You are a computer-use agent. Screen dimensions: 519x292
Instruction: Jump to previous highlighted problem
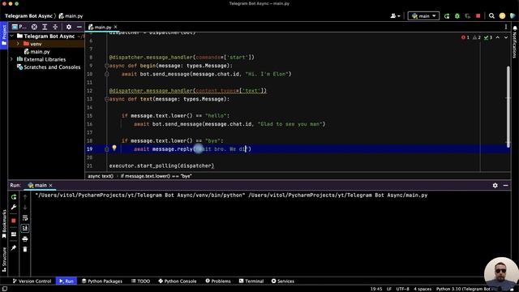497,37
